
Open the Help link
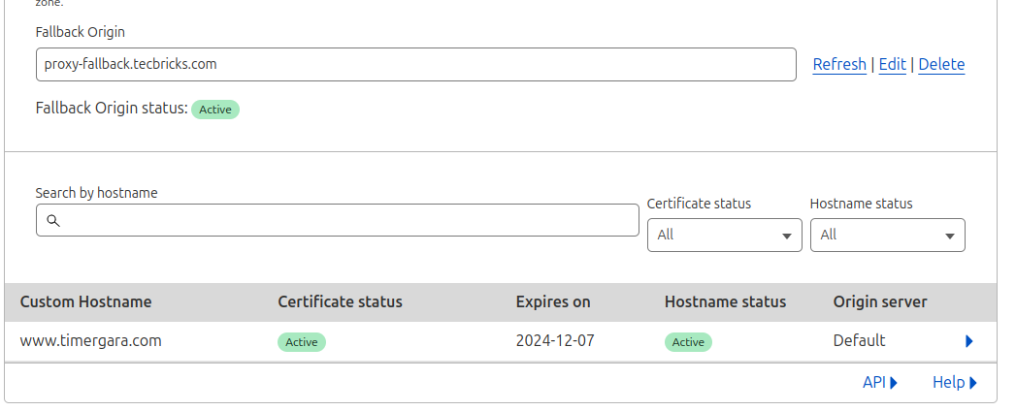pos(954,383)
